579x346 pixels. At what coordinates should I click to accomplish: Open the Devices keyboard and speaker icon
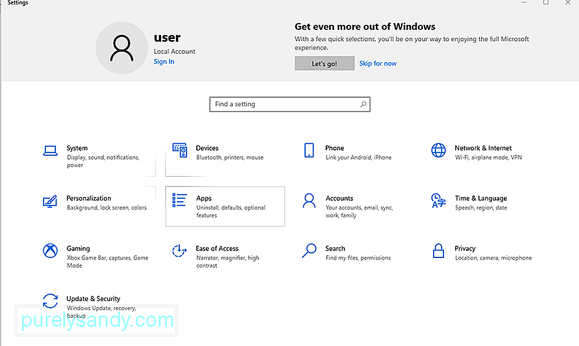pyautogui.click(x=180, y=150)
